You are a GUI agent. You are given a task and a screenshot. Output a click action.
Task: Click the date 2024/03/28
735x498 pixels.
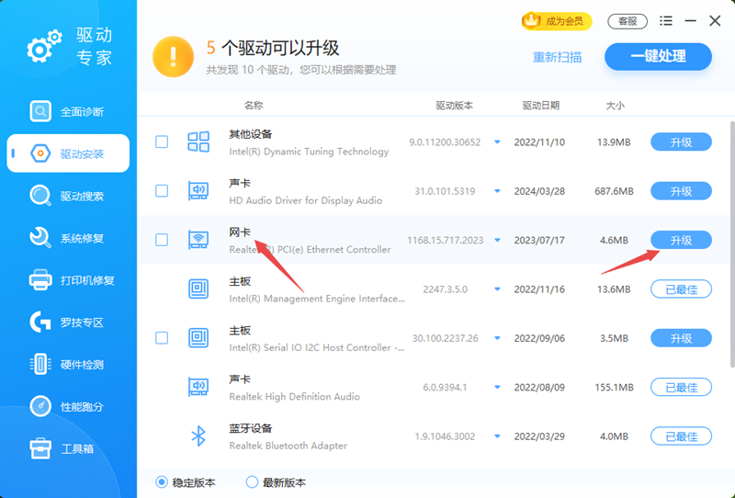tap(539, 191)
